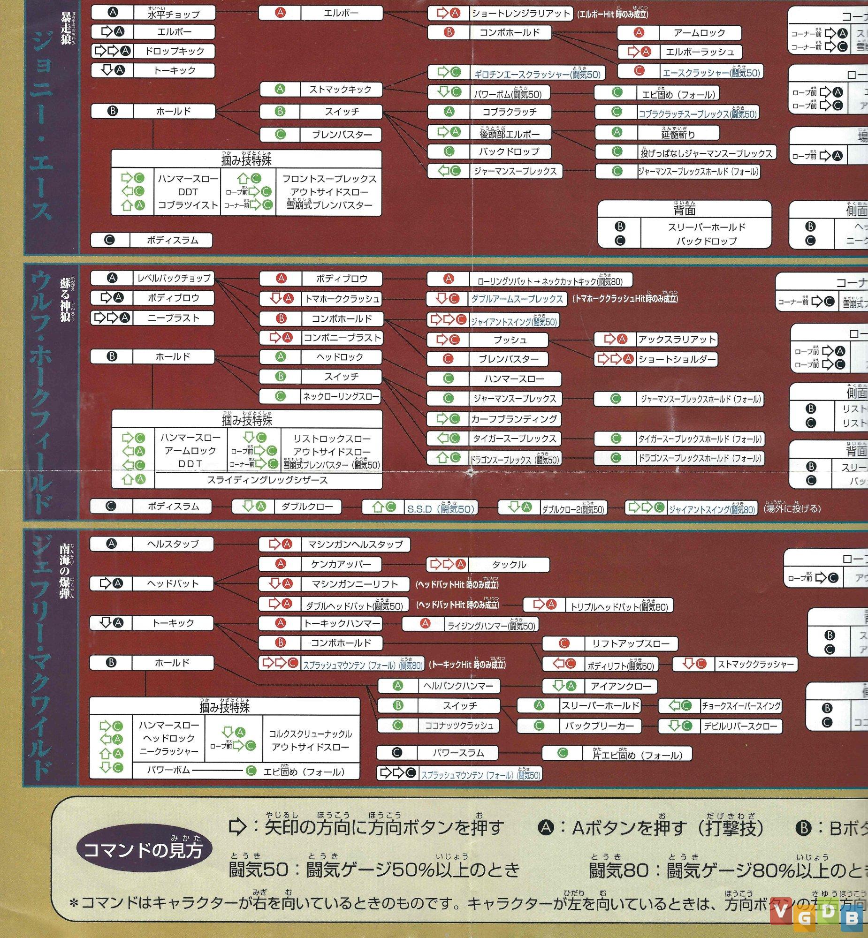The image size is (868, 938).
Task: Click the green arrow-C icon beside カーフブランディング
Action: (x=448, y=418)
